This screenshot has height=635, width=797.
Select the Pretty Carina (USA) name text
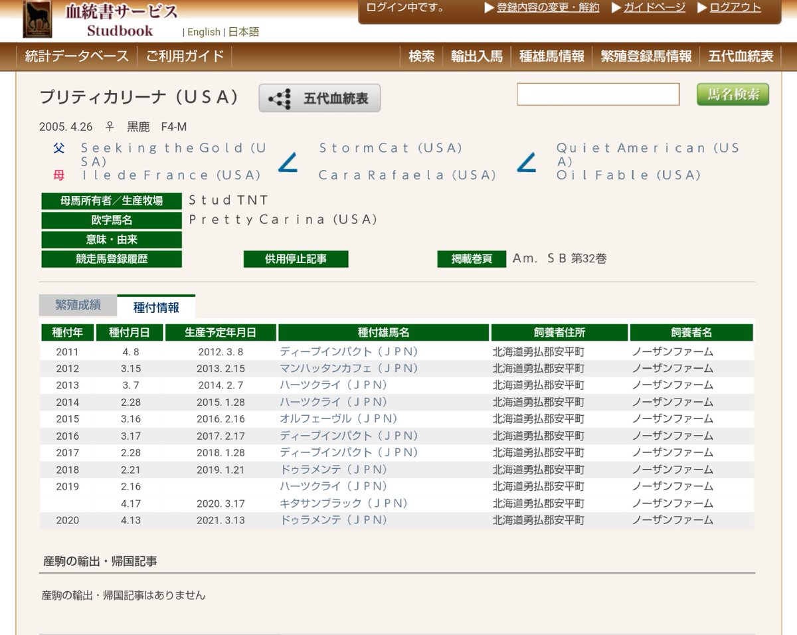click(283, 219)
